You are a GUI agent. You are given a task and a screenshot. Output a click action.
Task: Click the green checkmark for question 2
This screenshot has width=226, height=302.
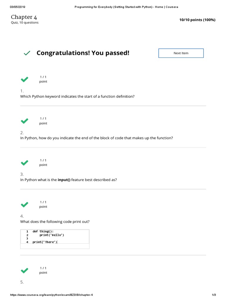coord(24,121)
